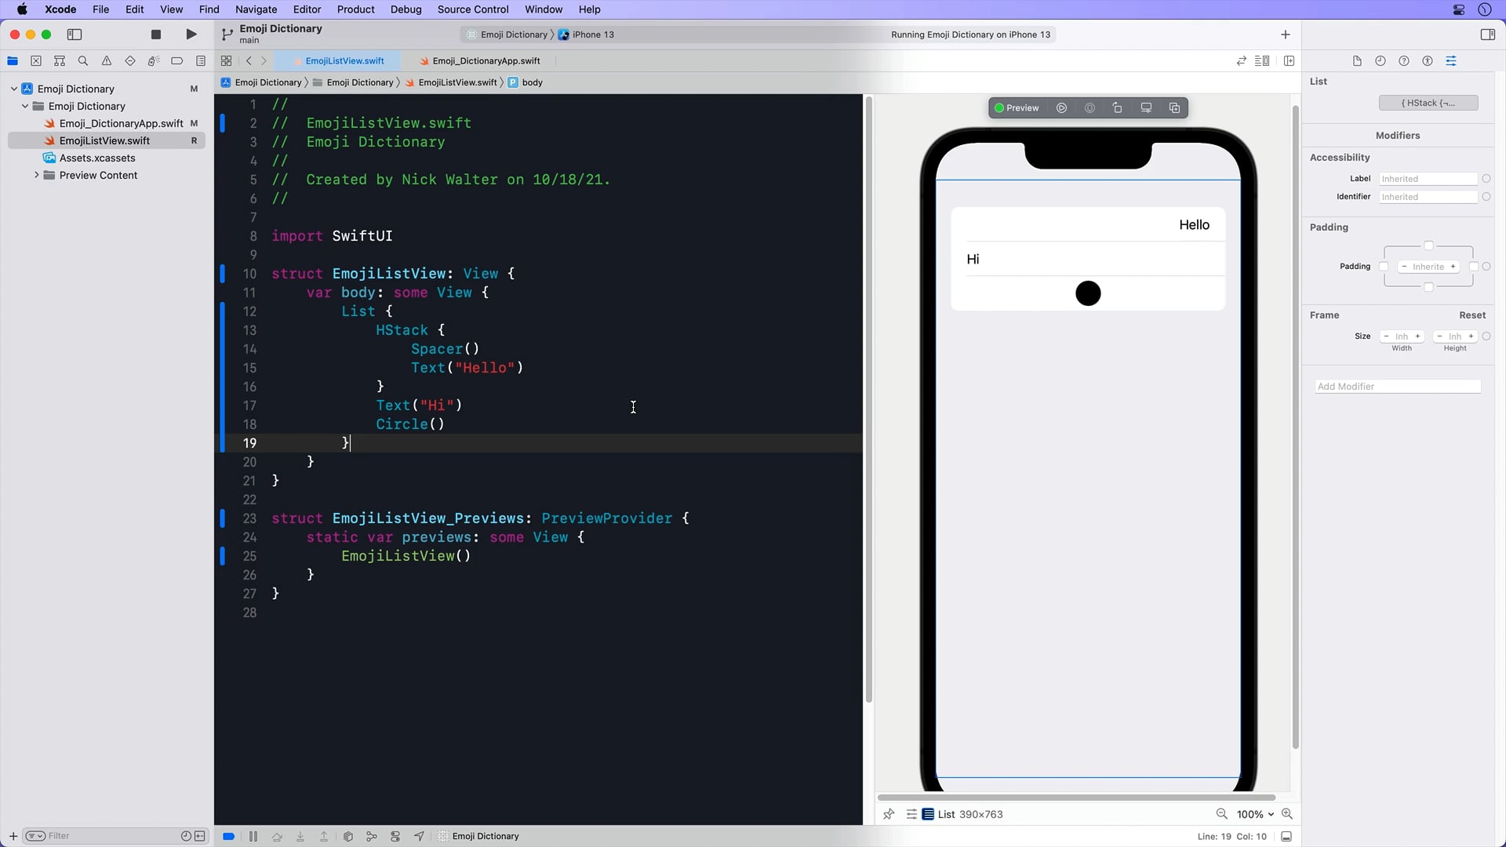Open the debug view hierarchy
1506x847 pixels.
(348, 837)
